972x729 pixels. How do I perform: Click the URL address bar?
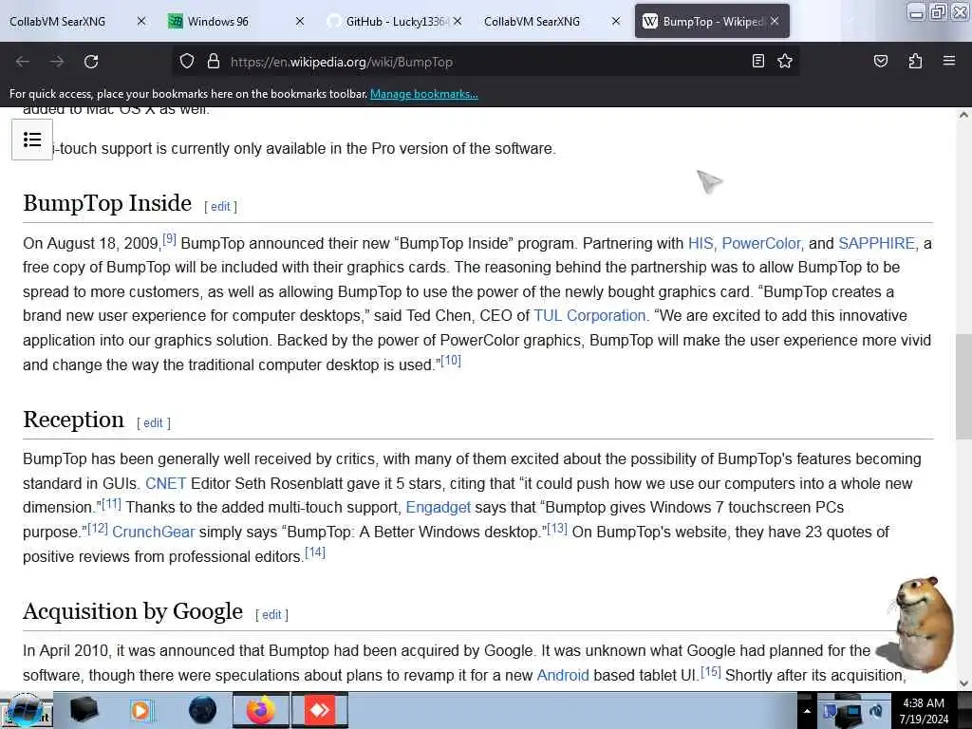pos(483,62)
